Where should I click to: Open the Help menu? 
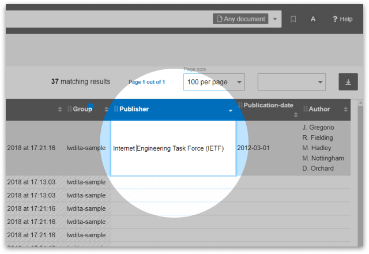point(342,19)
